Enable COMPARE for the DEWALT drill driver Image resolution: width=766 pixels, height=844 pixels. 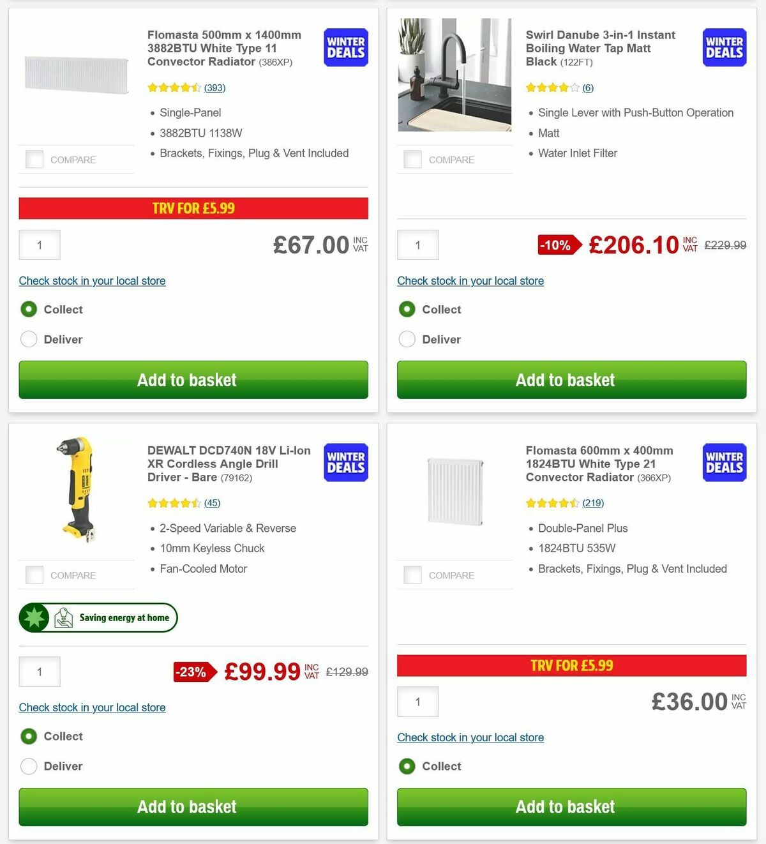click(34, 574)
